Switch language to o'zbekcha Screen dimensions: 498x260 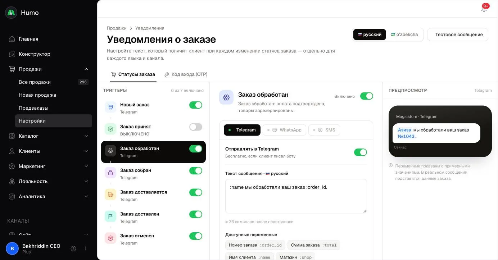pyautogui.click(x=404, y=35)
